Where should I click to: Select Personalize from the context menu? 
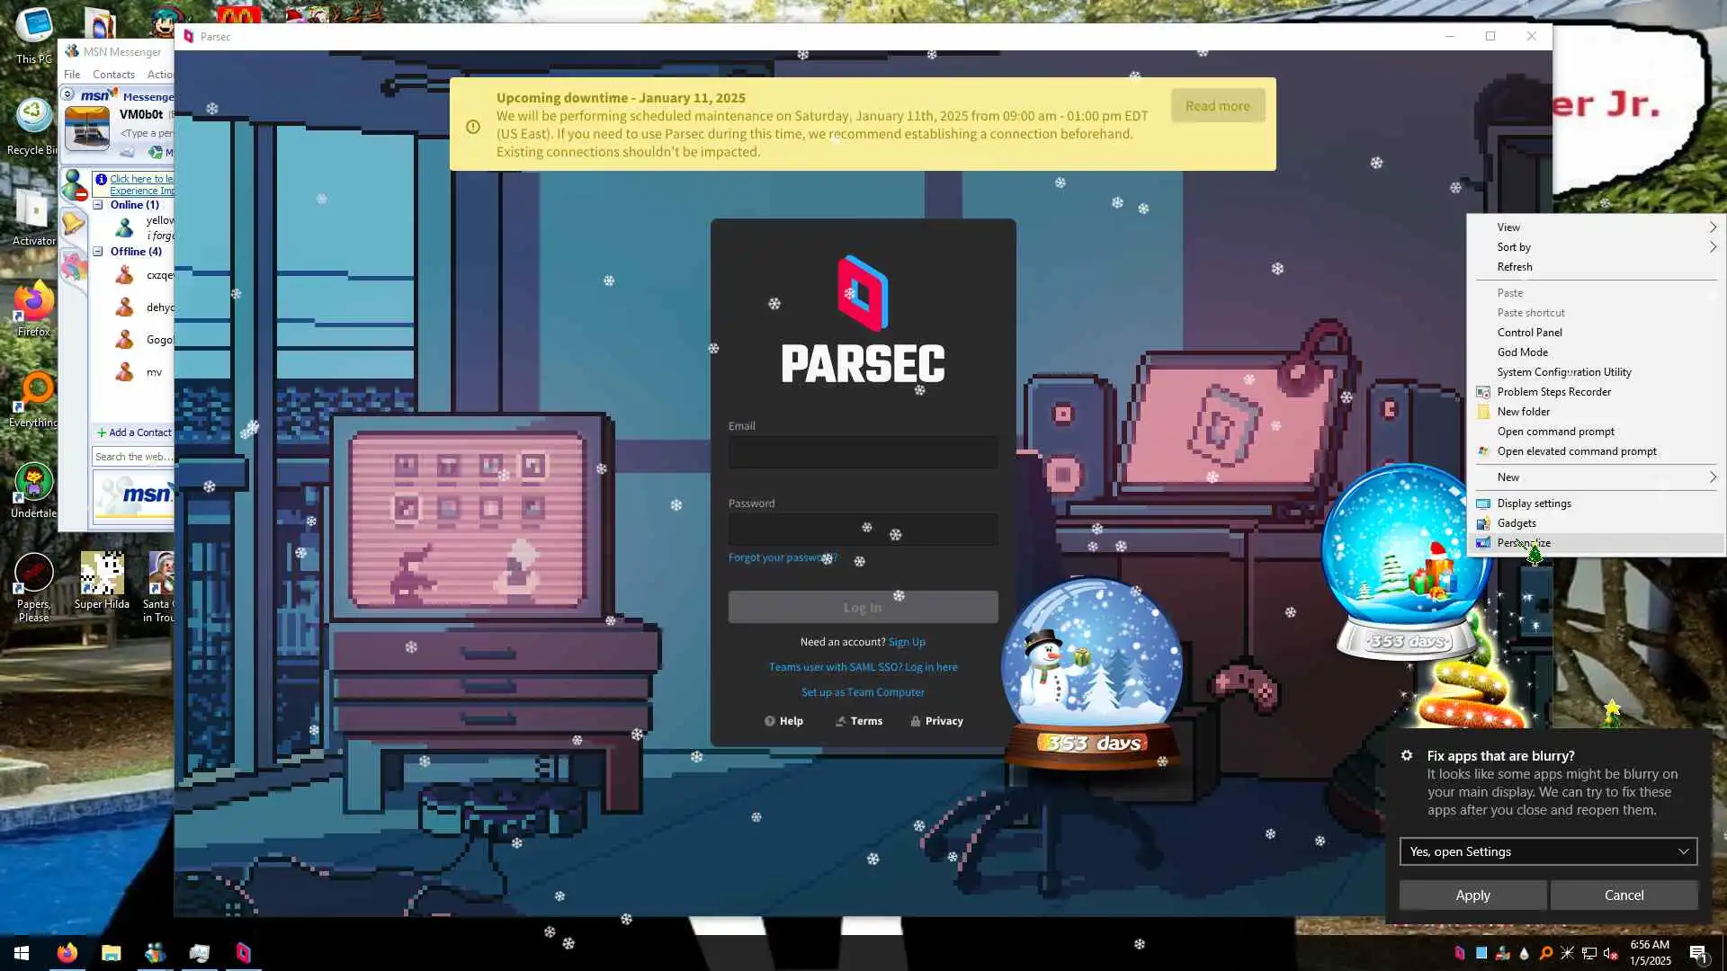point(1524,543)
